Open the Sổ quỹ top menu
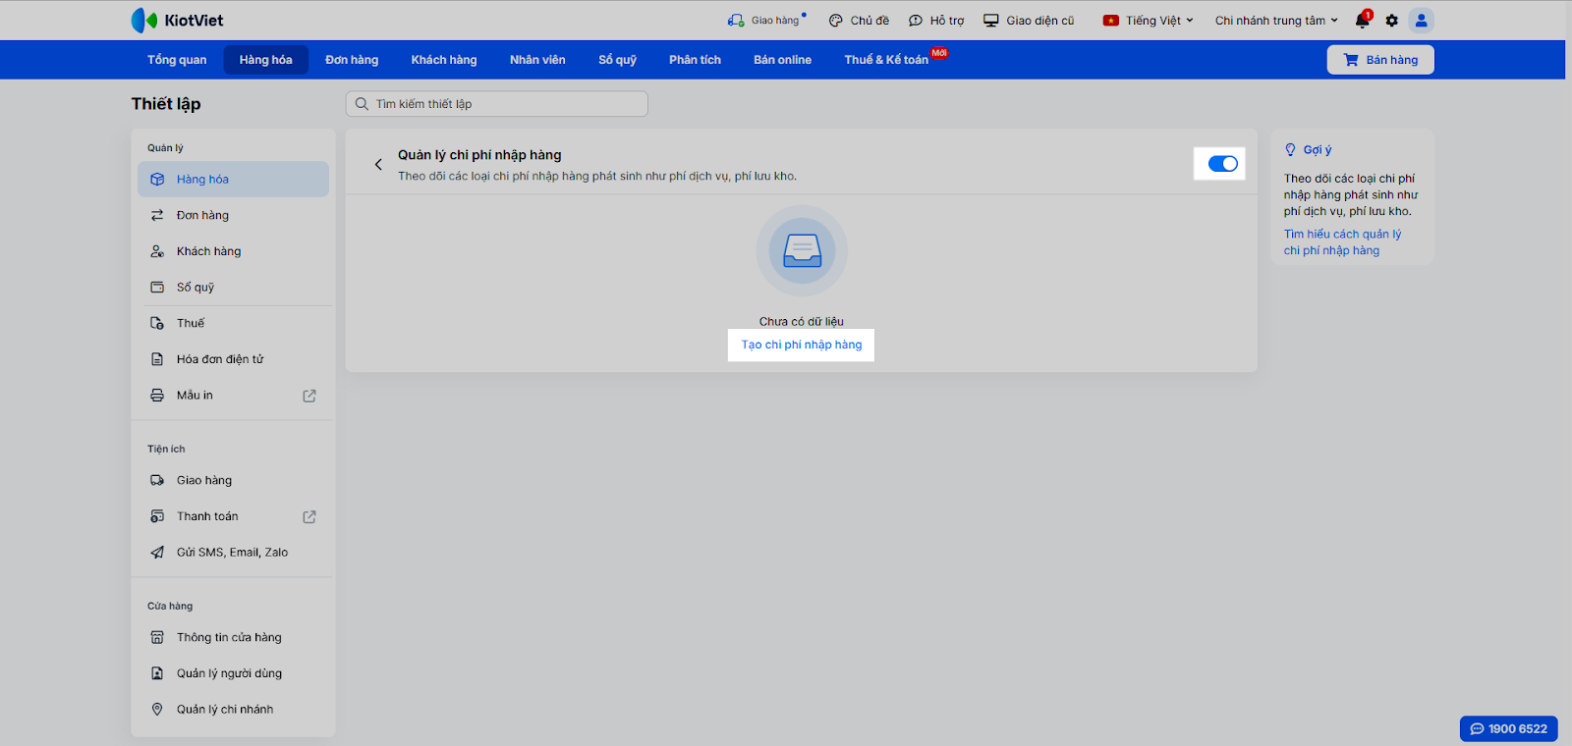This screenshot has height=746, width=1572. click(x=618, y=60)
